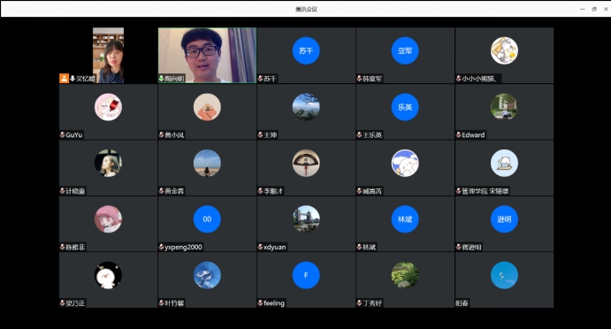Click the white microphone icon beside the orange host badge
611x329 pixels.
coord(73,79)
